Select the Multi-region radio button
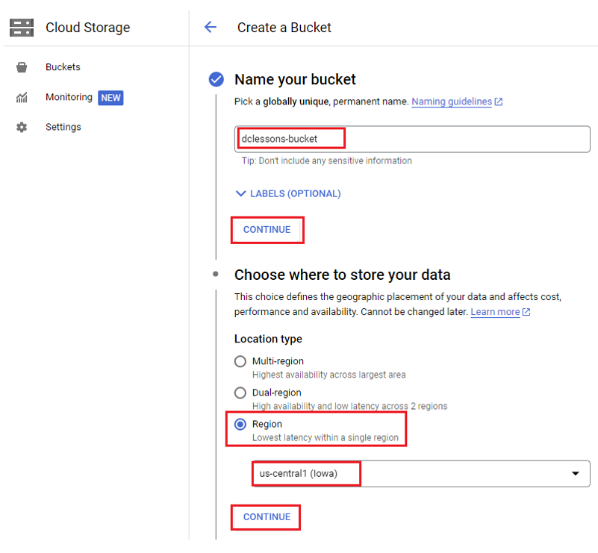 (x=240, y=361)
